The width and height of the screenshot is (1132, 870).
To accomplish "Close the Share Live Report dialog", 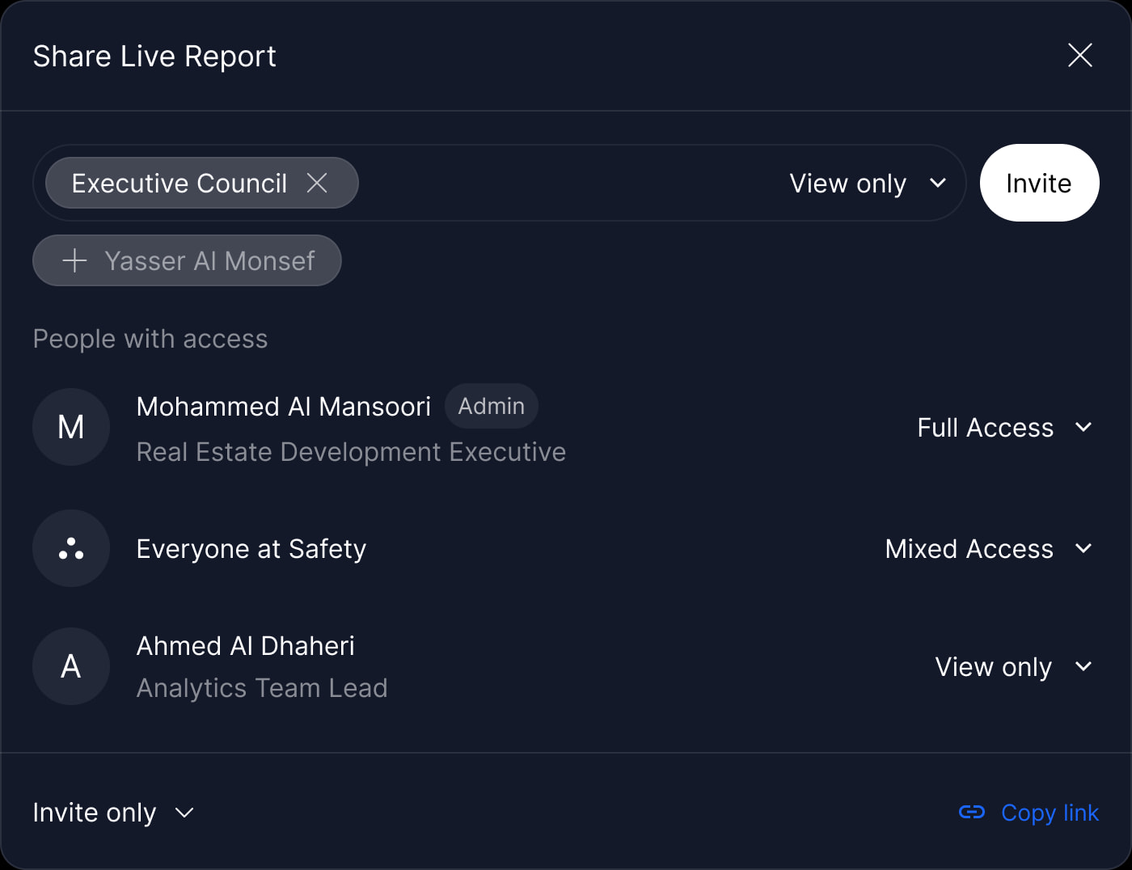I will point(1080,55).
